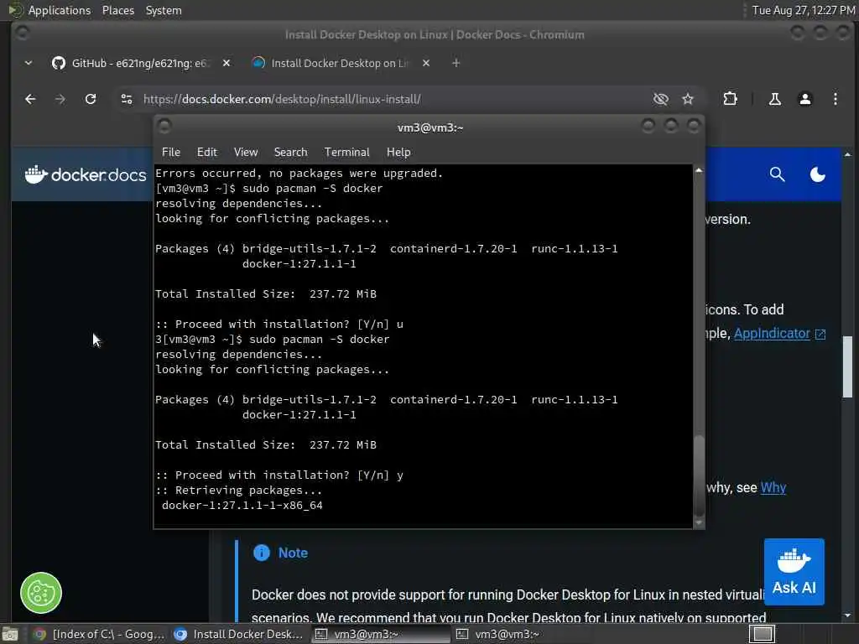Click the crossed-out eye icon in address bar
The width and height of the screenshot is (859, 644).
coord(661,99)
